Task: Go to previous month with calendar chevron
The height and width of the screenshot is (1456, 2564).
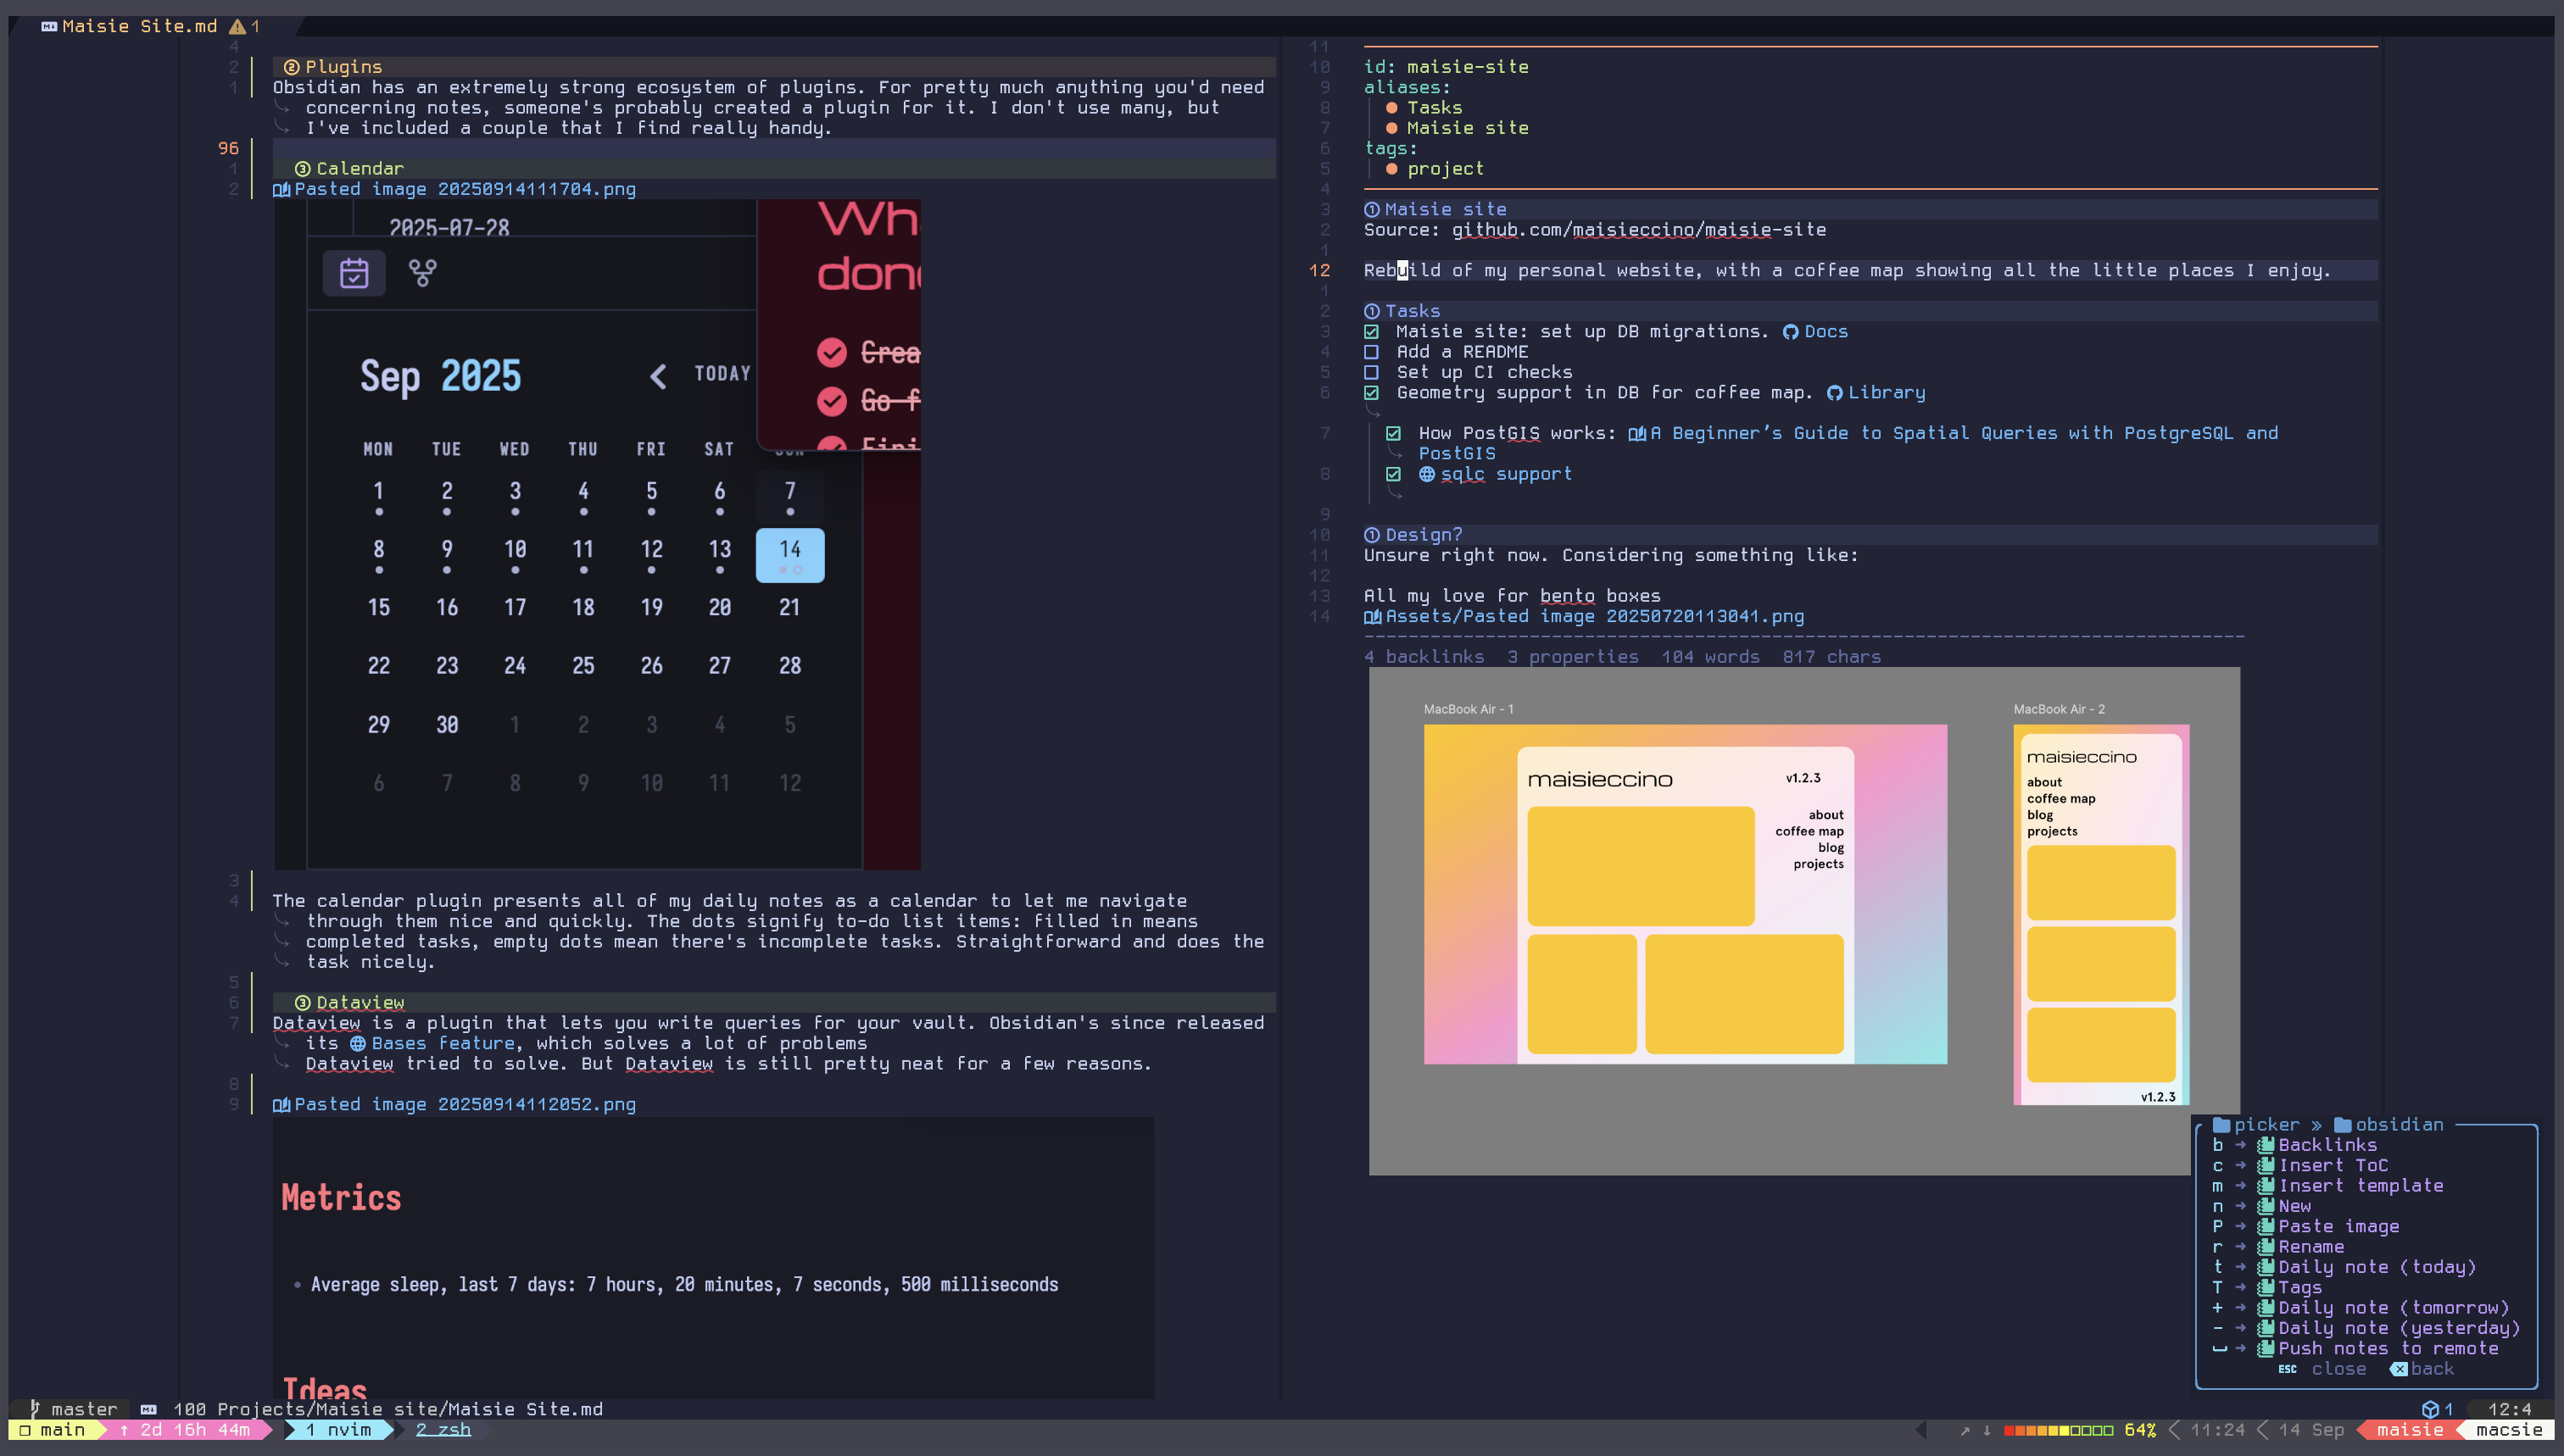Action: pyautogui.click(x=657, y=376)
